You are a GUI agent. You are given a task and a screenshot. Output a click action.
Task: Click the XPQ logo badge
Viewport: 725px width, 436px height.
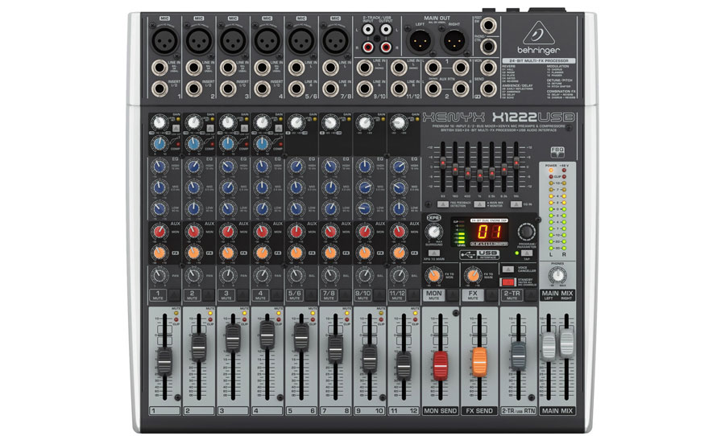pyautogui.click(x=433, y=217)
